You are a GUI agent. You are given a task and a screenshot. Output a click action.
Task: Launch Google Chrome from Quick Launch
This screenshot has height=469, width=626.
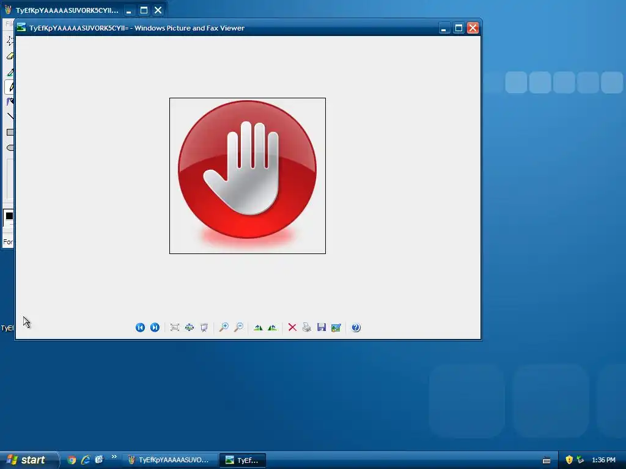click(72, 460)
